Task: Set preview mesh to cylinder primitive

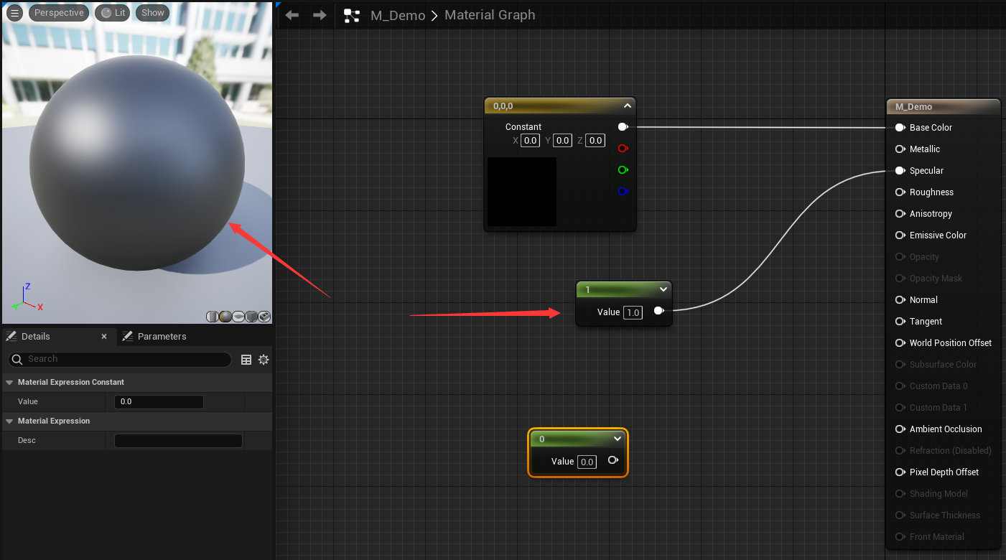Action: point(212,317)
